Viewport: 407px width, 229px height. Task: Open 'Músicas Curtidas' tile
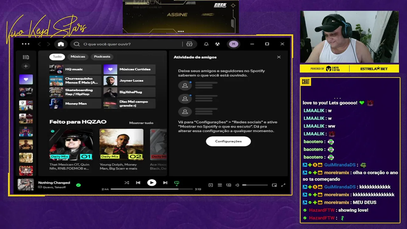click(129, 69)
